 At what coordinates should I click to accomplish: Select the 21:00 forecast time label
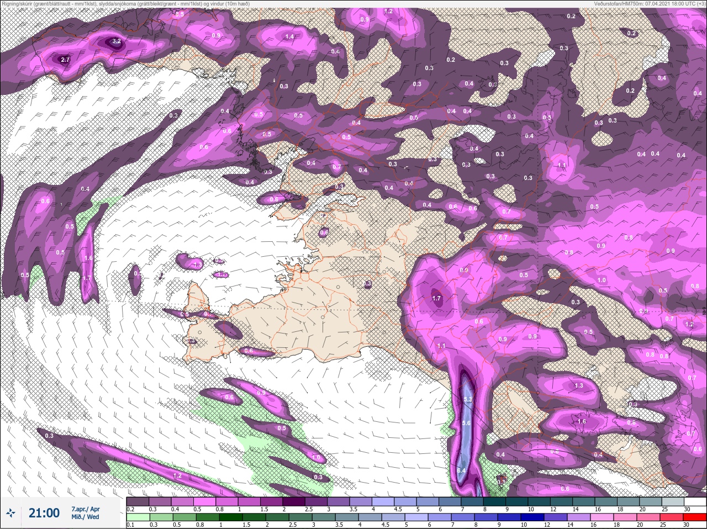[44, 513]
